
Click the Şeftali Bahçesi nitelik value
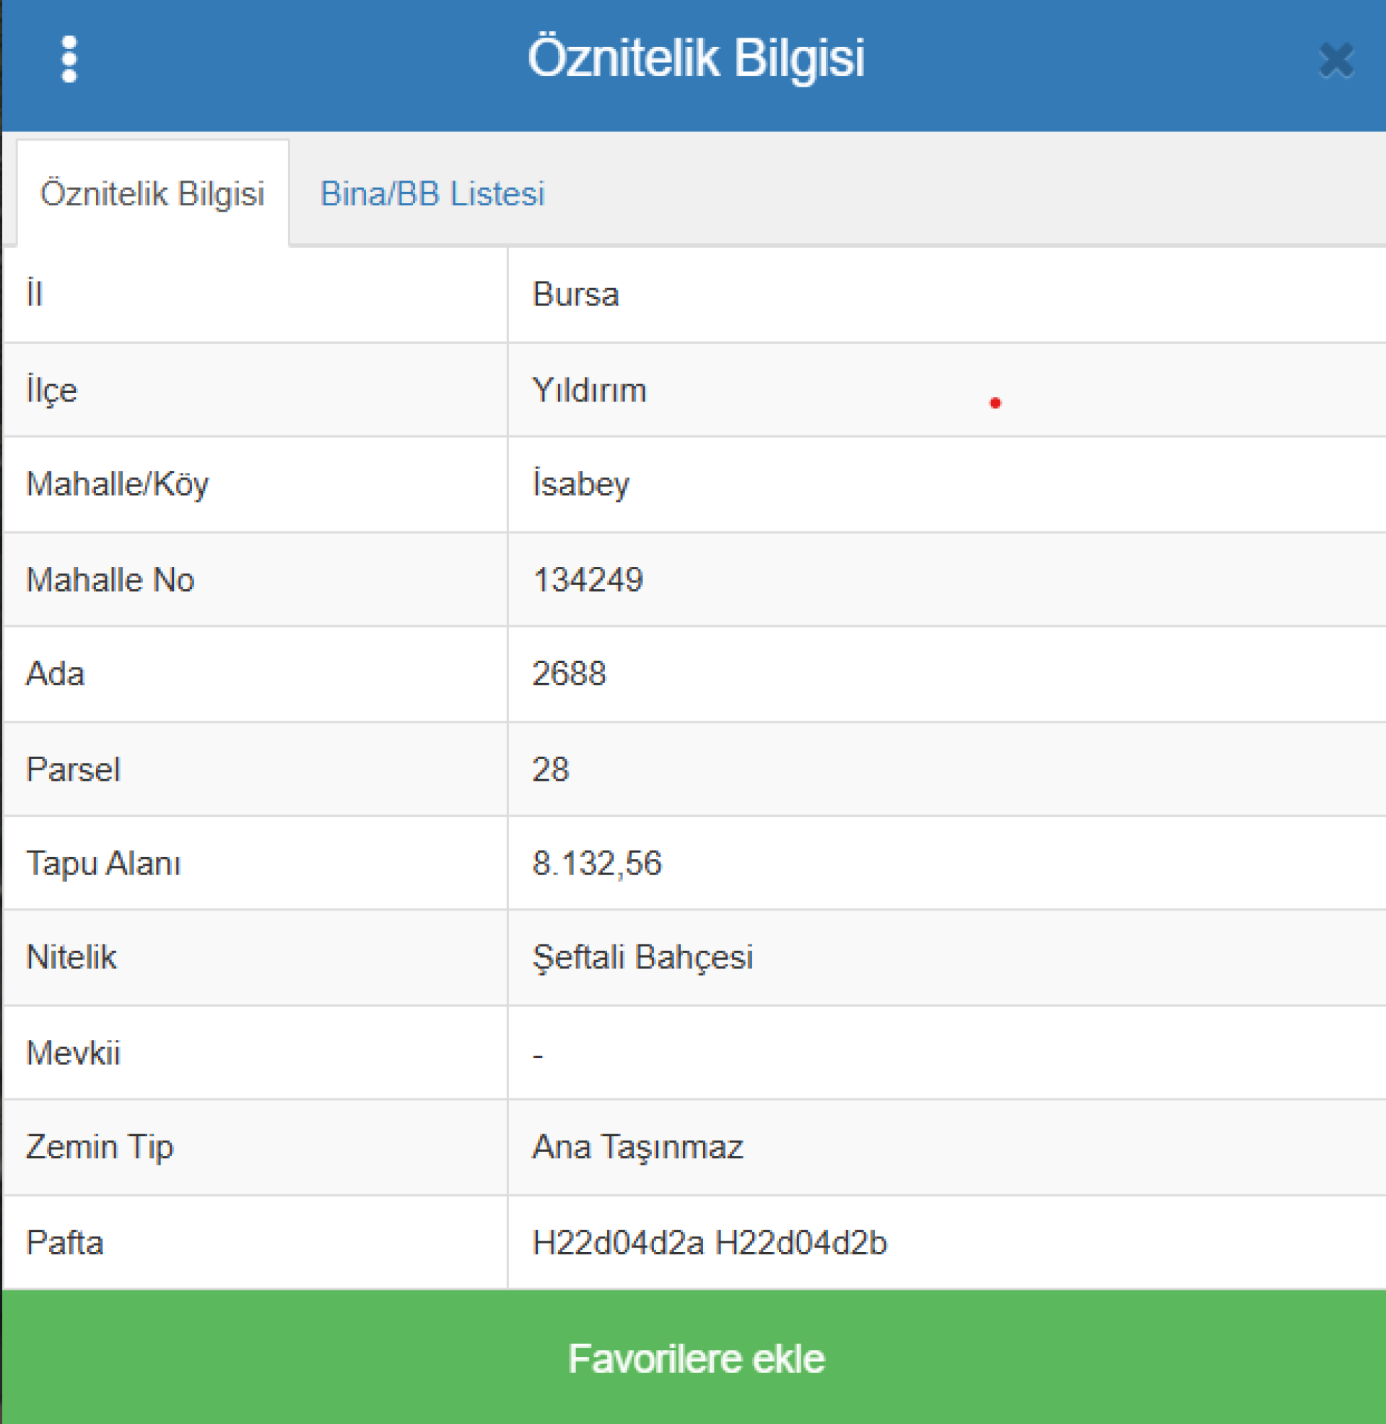[x=642, y=957]
